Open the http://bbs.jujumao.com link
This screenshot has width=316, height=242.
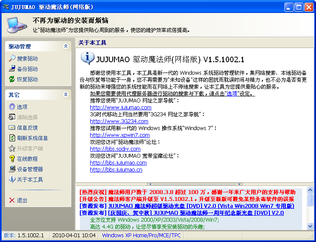[x=118, y=163]
